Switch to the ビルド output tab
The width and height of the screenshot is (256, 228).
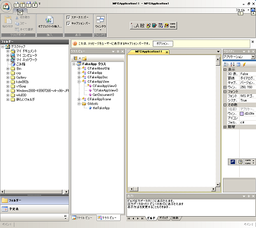(x=151, y=218)
